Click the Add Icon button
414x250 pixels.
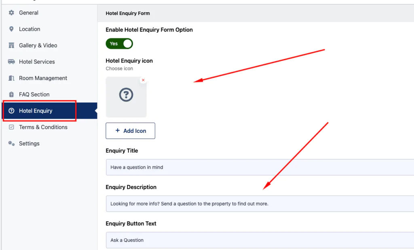pos(131,131)
